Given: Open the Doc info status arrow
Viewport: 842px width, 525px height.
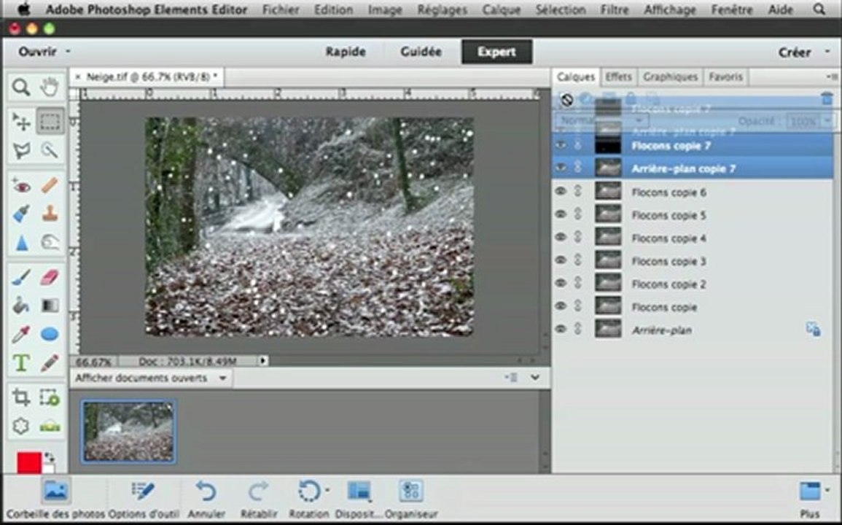Looking at the screenshot, I should 263,360.
